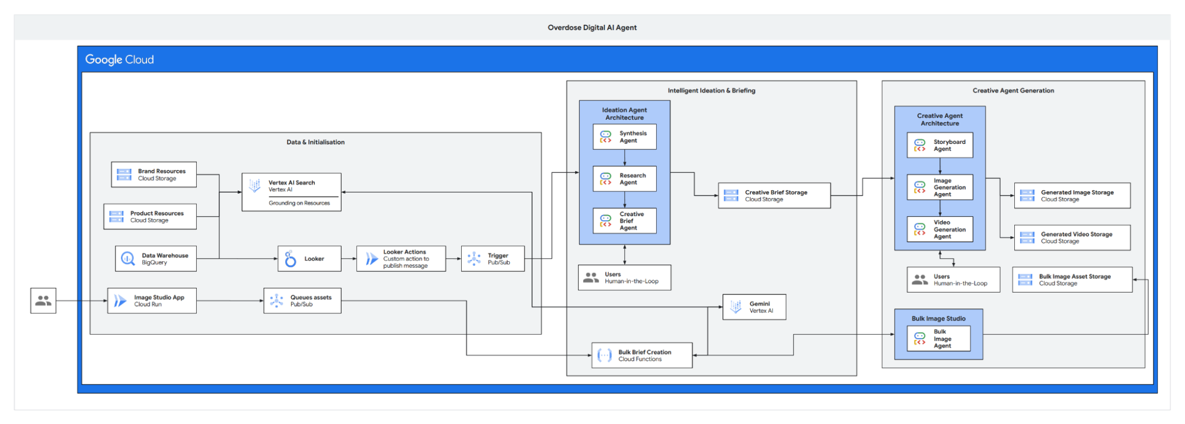Select the Gemini Vertex AI icon
Screen dimensions: 1185x424
[736, 307]
